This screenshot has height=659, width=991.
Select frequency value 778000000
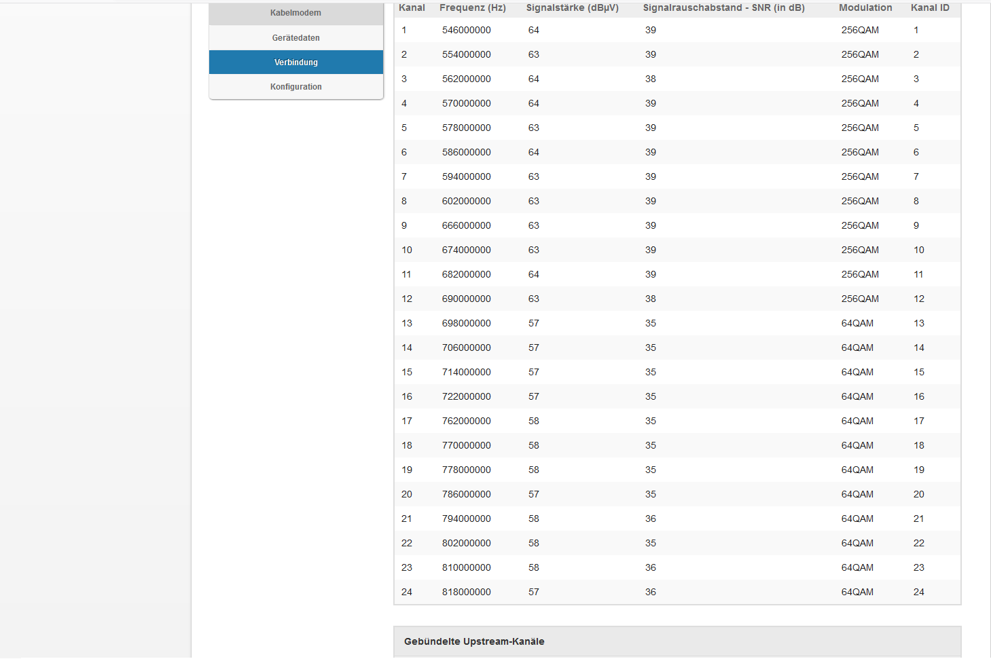tap(467, 470)
